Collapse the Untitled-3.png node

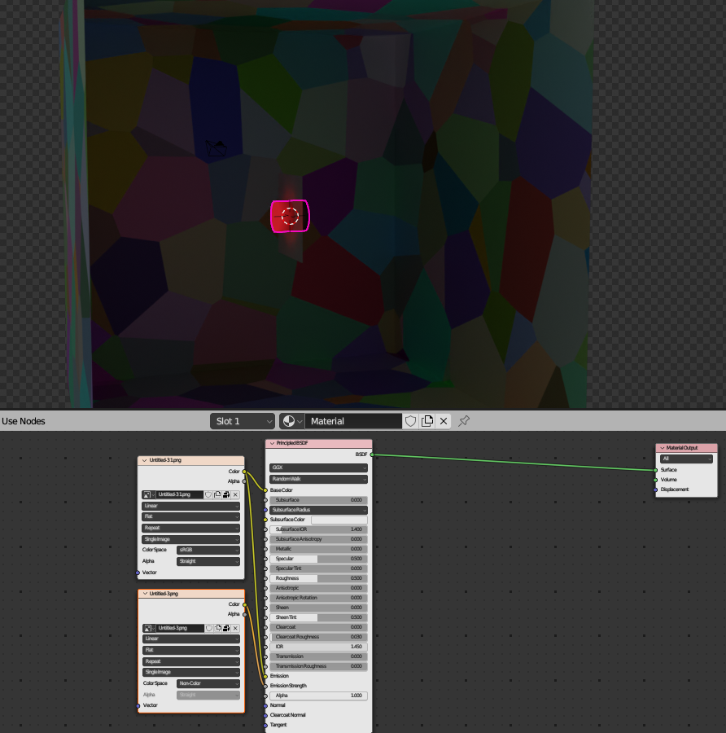click(145, 594)
